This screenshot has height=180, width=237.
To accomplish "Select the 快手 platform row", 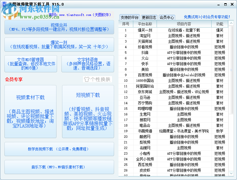I will (x=173, y=64).
